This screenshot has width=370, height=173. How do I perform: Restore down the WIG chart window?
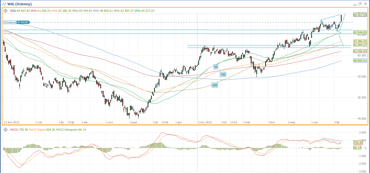[360, 4]
